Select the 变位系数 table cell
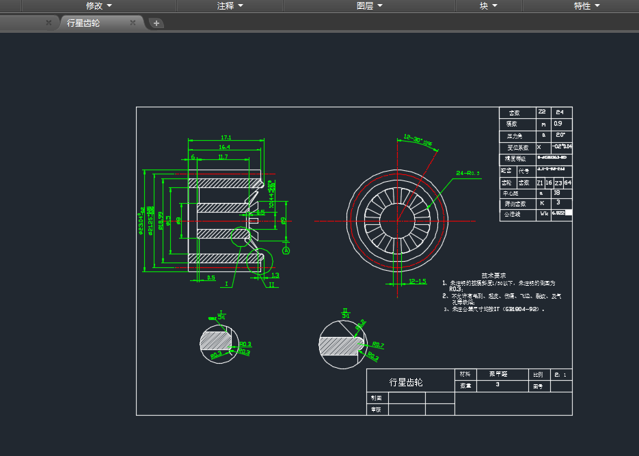 tap(517, 148)
